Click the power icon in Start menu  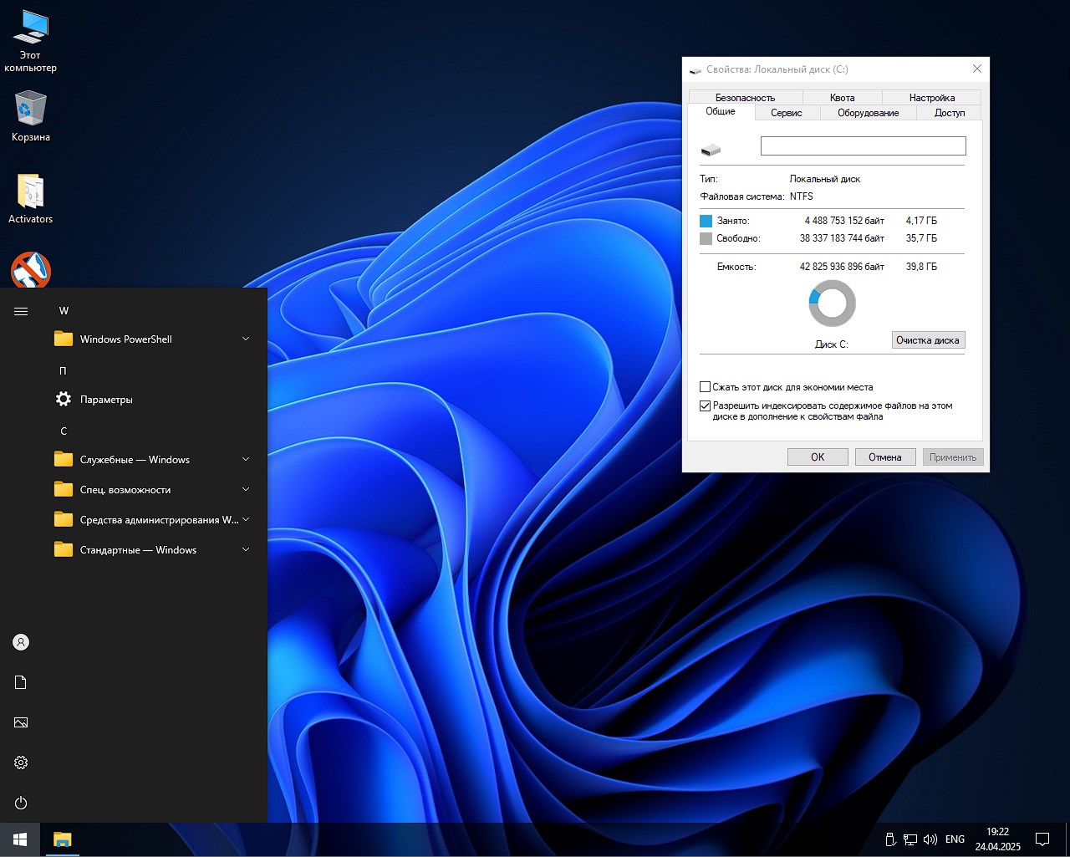[21, 803]
